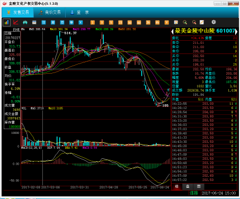Select the weekly (周) period icon
240x199 pixels.
click(53, 22)
